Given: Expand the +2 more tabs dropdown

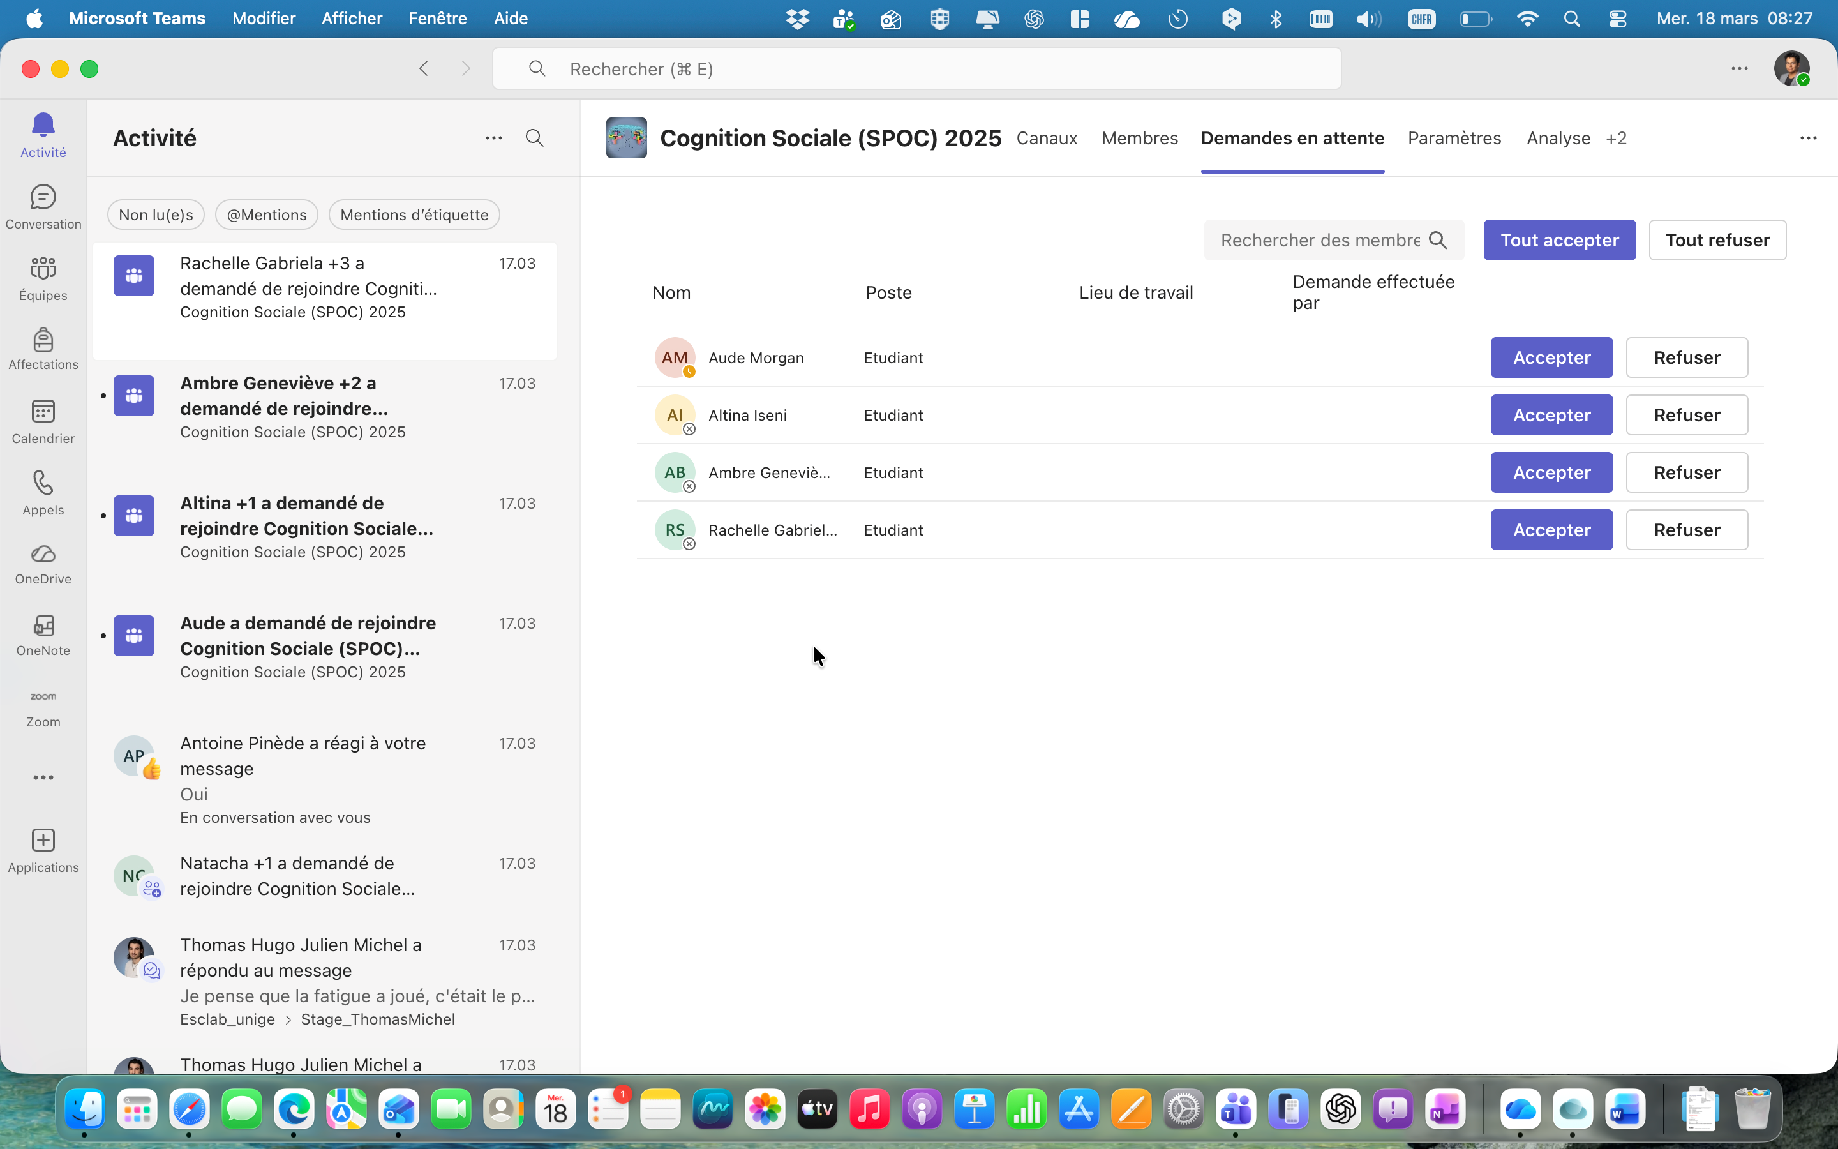Looking at the screenshot, I should pyautogui.click(x=1616, y=139).
